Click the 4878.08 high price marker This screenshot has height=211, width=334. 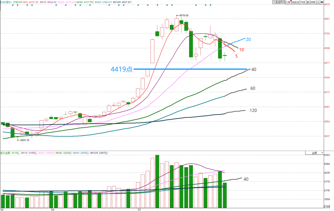(x=184, y=15)
